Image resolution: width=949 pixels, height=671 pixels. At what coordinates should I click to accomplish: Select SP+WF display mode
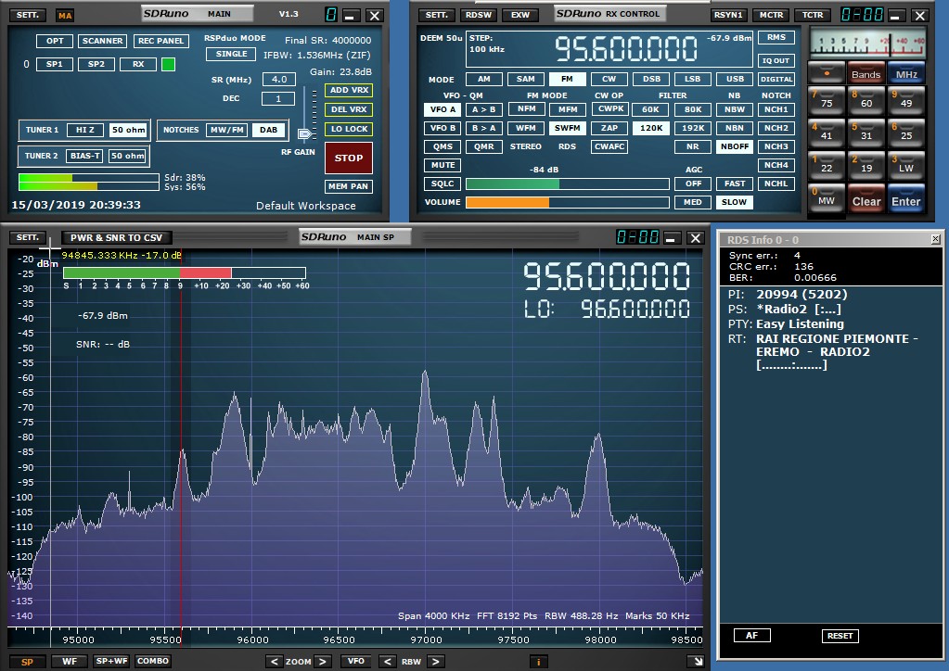tap(111, 662)
